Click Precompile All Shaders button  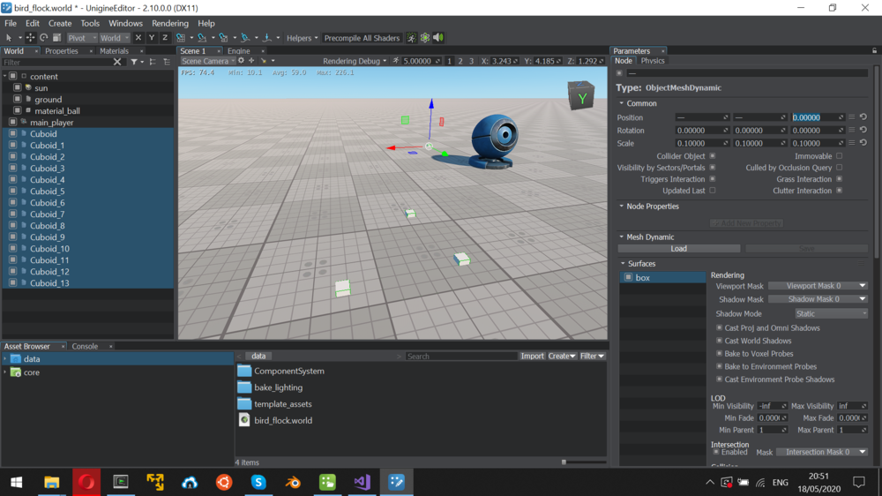tap(362, 38)
